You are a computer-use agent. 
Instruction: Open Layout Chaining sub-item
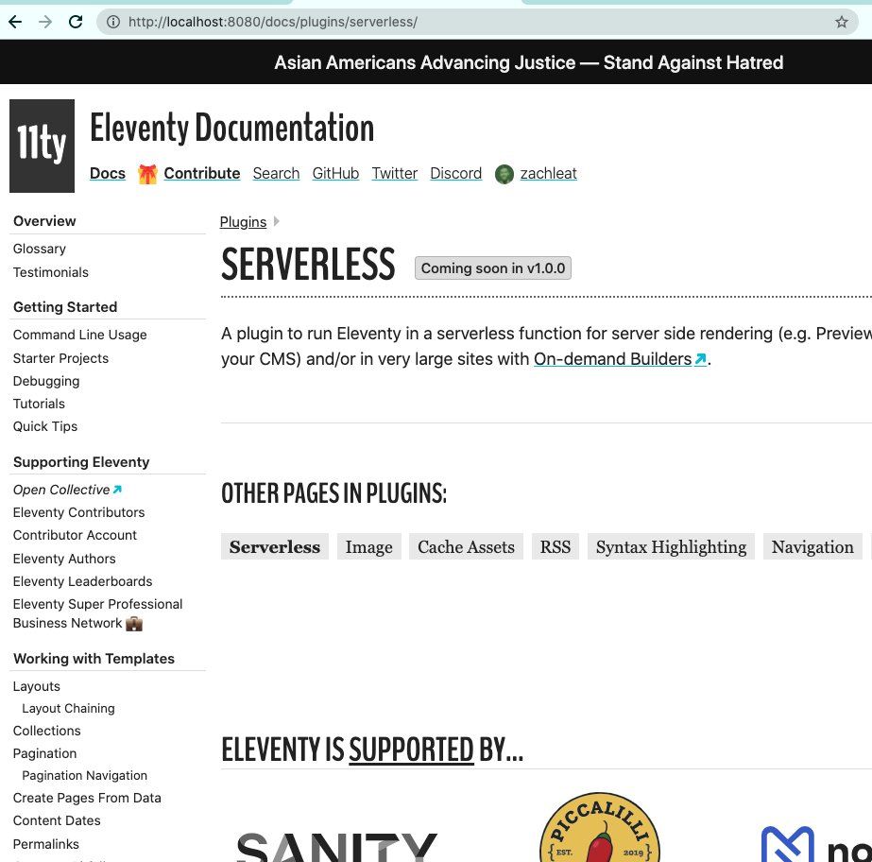pyautogui.click(x=68, y=709)
